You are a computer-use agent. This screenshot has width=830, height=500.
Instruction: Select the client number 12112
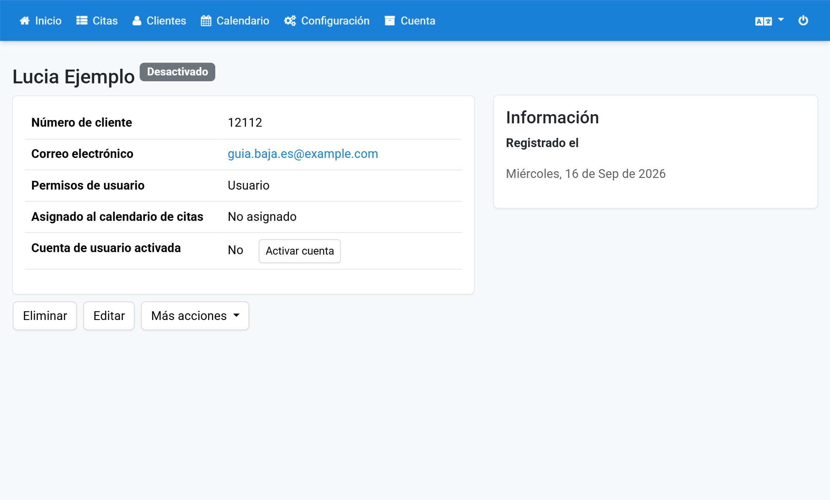tap(245, 122)
